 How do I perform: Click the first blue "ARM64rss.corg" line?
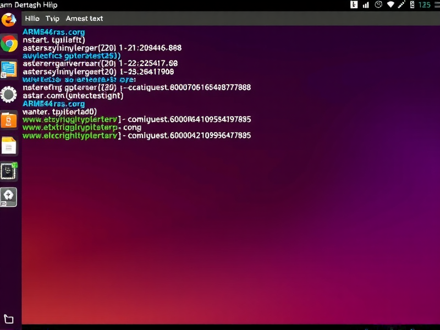53,32
